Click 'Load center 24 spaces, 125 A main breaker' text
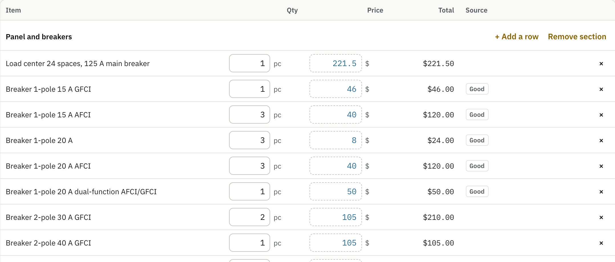The width and height of the screenshot is (615, 262). pyautogui.click(x=78, y=64)
